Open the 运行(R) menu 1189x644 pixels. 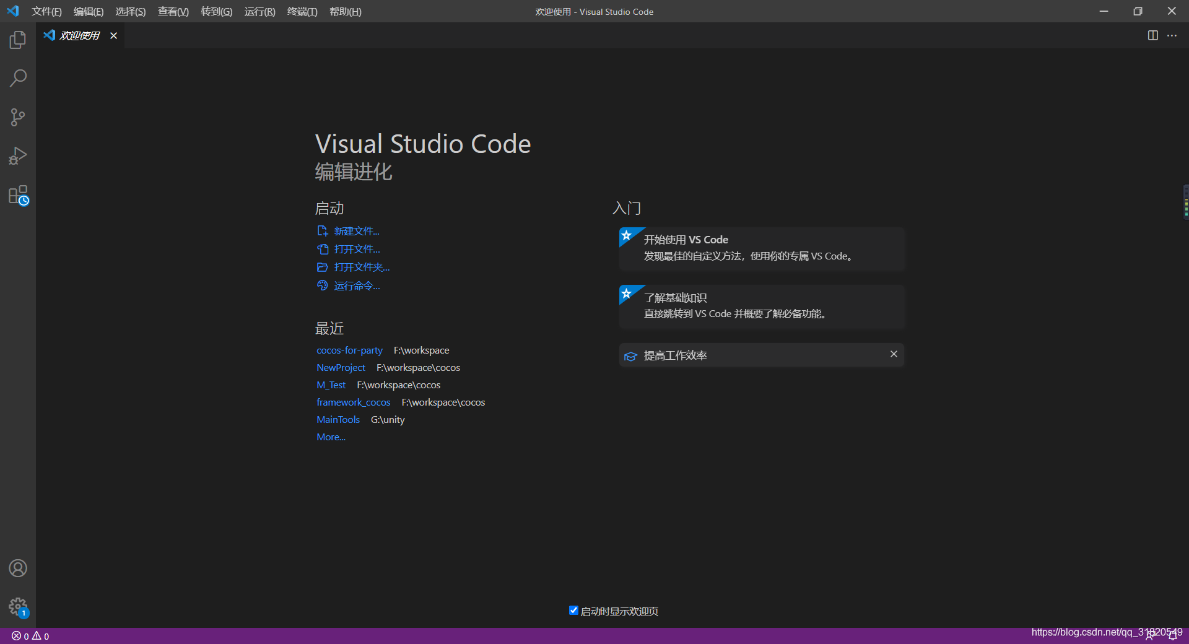pos(260,12)
